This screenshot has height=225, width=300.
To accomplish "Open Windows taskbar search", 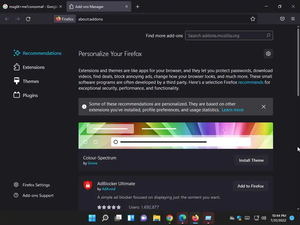I will point(105,218).
